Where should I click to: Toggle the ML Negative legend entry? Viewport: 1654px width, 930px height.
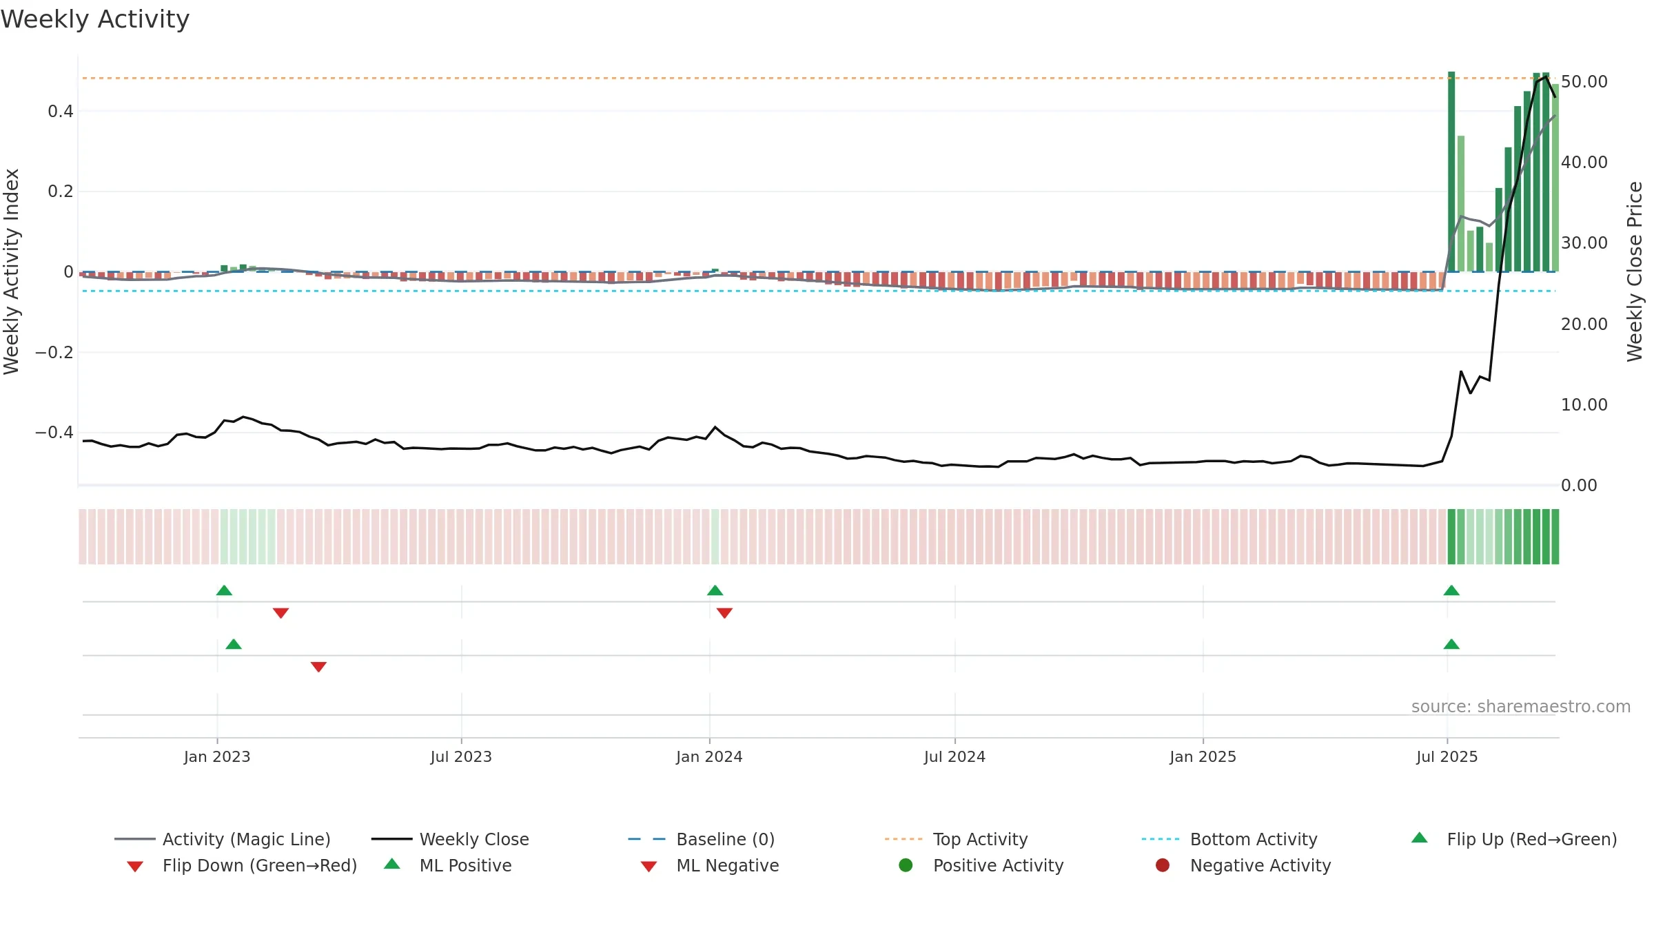coord(709,865)
